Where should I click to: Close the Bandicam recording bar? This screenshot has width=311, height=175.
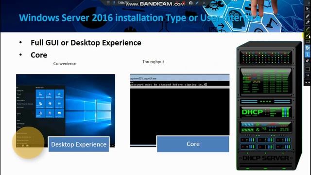pos(204,3)
